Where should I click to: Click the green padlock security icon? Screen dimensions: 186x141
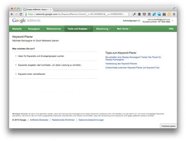(x=26, y=14)
